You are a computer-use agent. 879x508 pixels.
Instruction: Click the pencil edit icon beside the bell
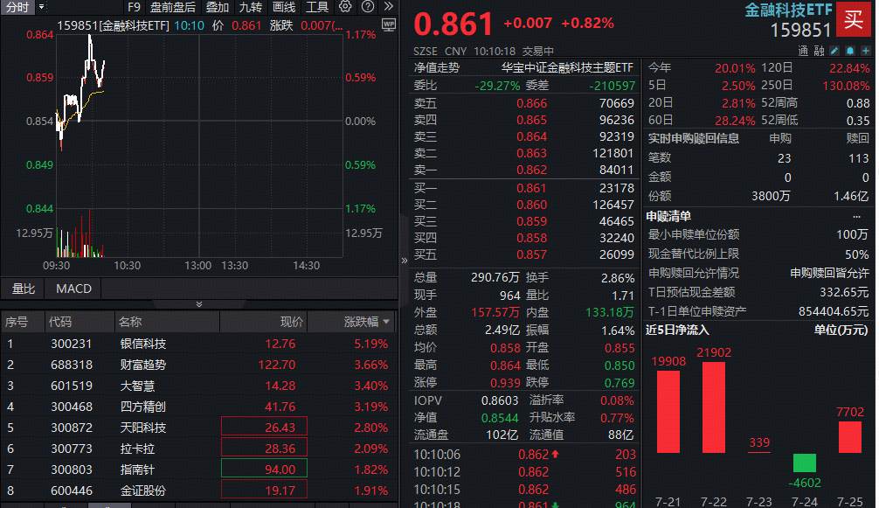[834, 51]
